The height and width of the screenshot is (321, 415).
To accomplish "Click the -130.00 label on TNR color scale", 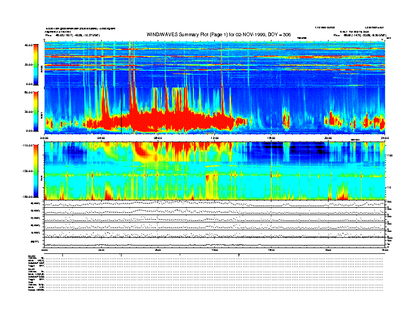I will point(27,171).
